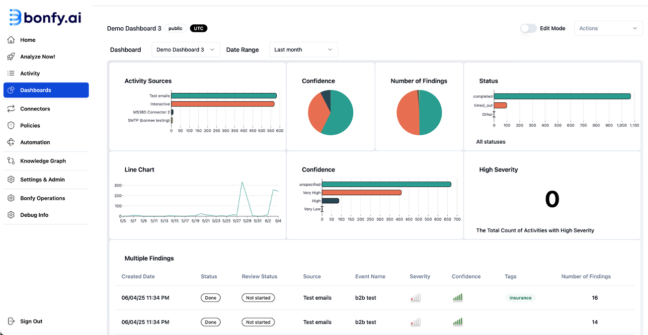Open Debug Info in the sidebar
This screenshot has height=335, width=648.
34,215
